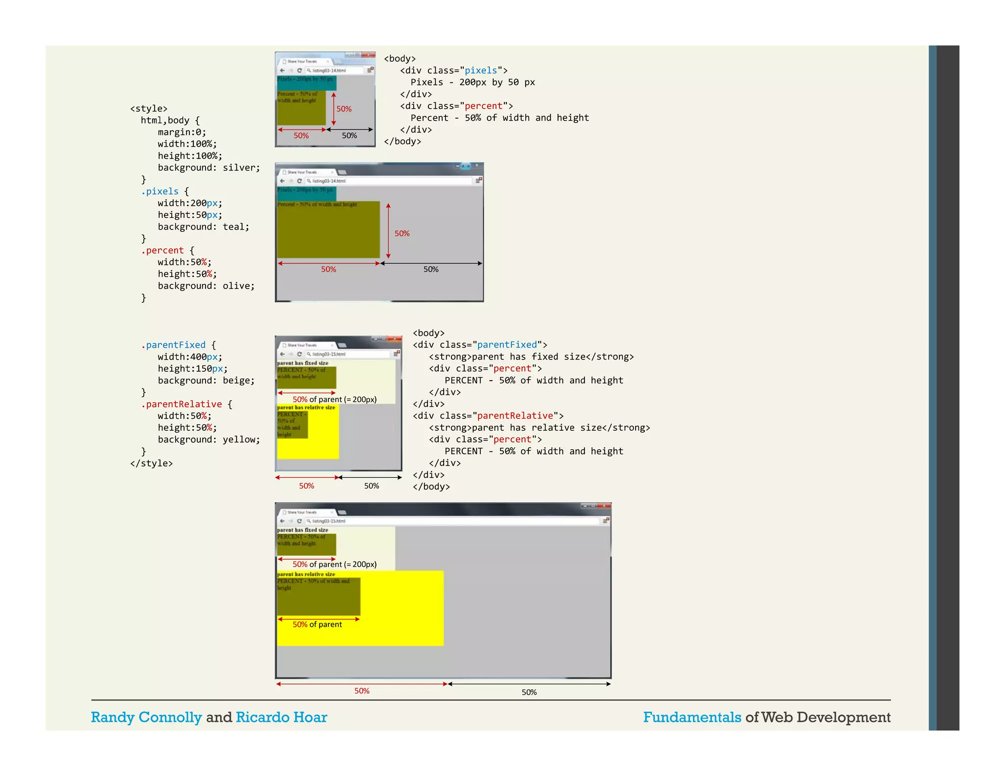Image resolution: width=1005 pixels, height=776 pixels.
Task: Click address bar in smaller listing03-15 browser
Action: [x=348, y=354]
